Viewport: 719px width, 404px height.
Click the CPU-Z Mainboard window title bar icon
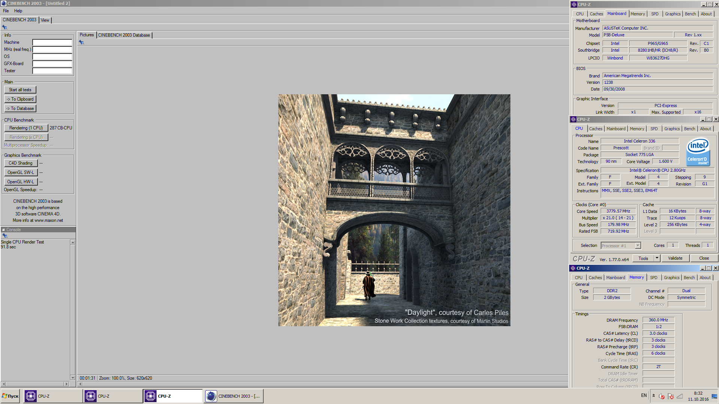click(x=574, y=4)
